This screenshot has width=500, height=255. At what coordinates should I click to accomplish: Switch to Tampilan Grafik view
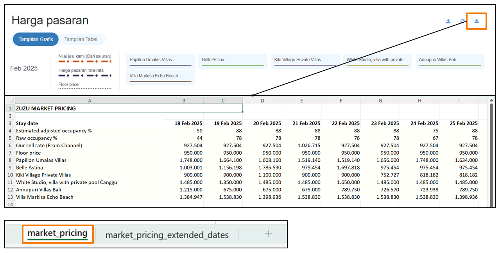click(36, 39)
